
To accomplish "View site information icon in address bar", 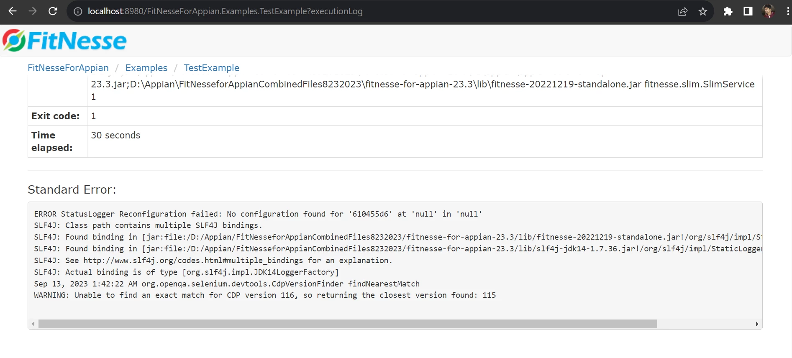I will 78,11.
